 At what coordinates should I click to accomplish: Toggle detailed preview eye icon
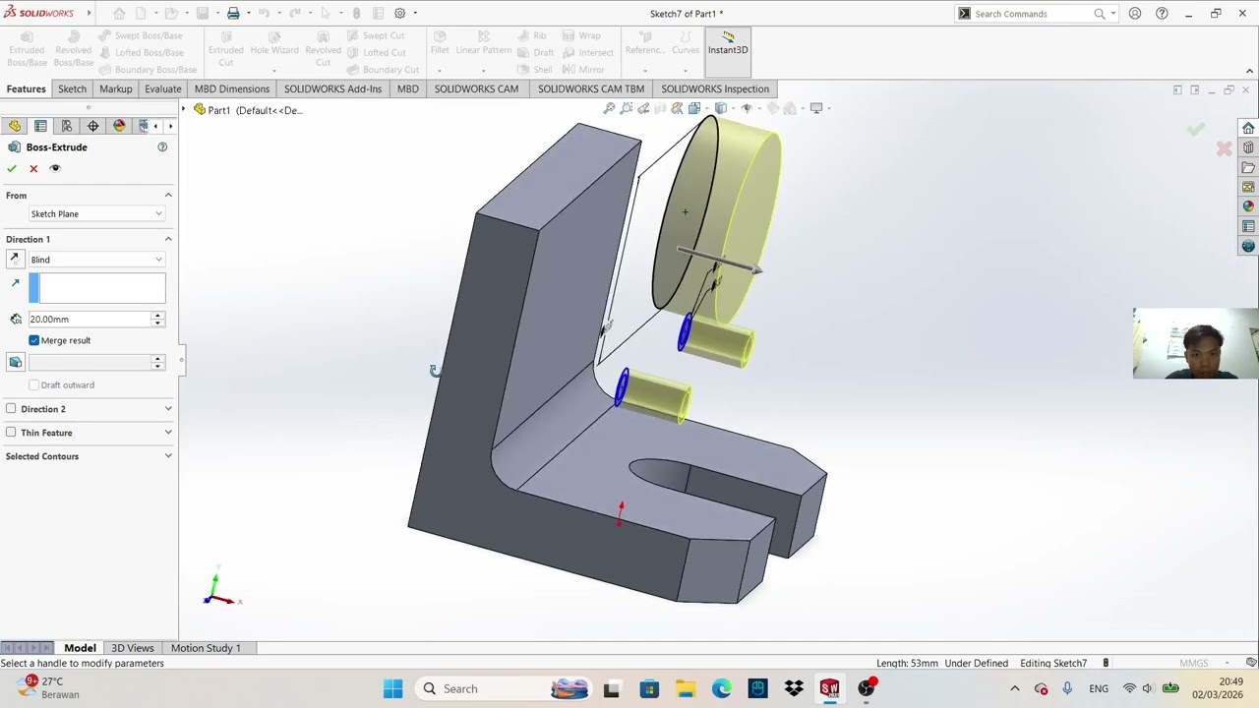point(55,168)
